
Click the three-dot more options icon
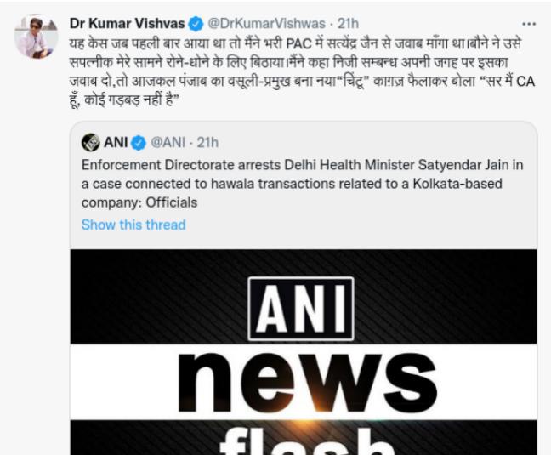[529, 24]
